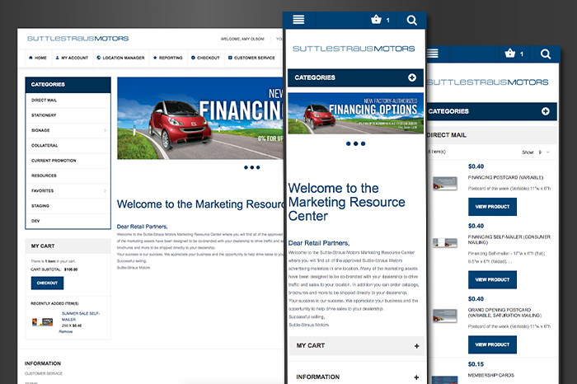The width and height of the screenshot is (577, 384).
Task: Open the hamburger menu in the middle mobile view
Action: tap(298, 20)
